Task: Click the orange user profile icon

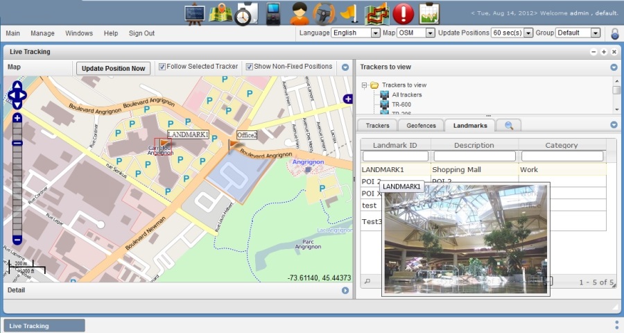Action: coord(300,13)
